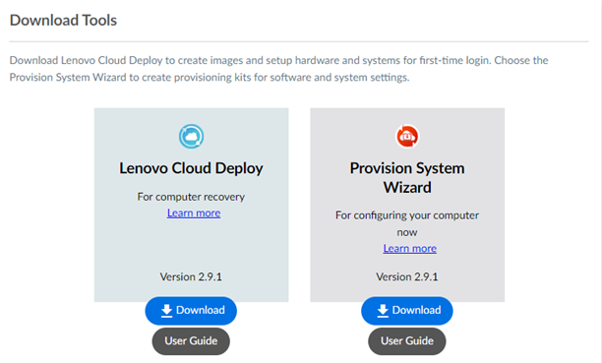Download Provision System Wizard

pos(407,311)
